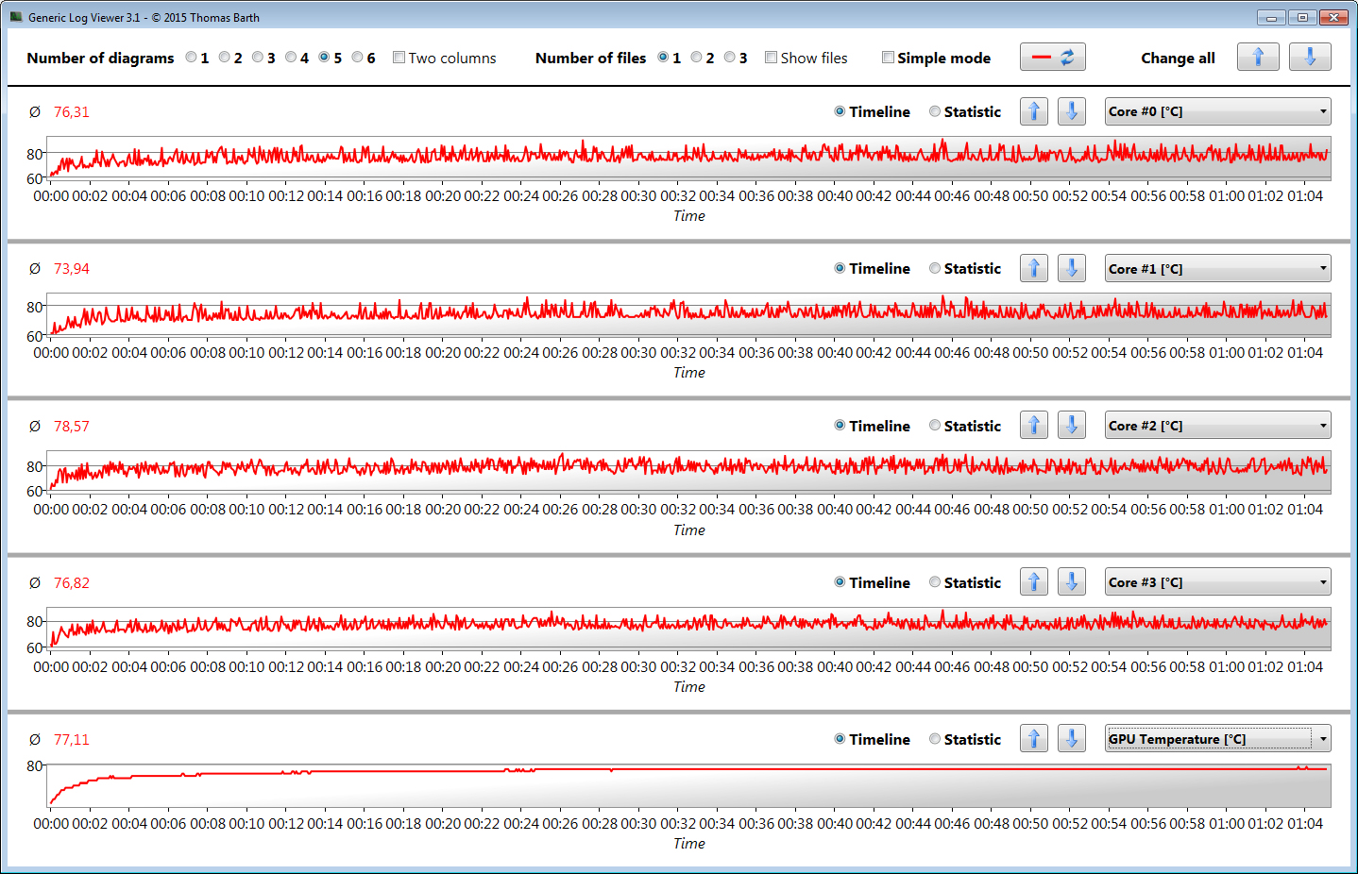Click down arrow beside Core #2 dropdown
This screenshot has width=1358, height=874.
click(1072, 426)
